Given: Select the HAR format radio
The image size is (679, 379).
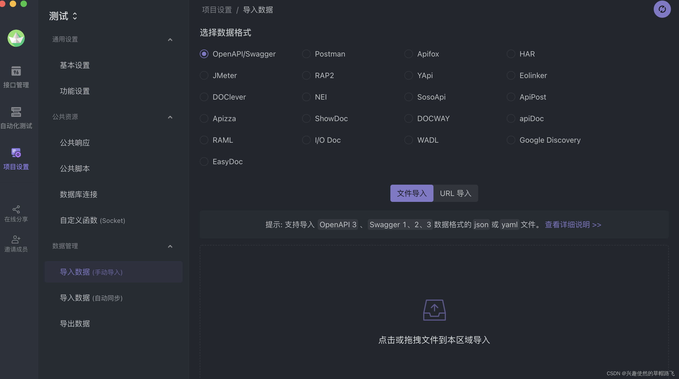Looking at the screenshot, I should 511,54.
